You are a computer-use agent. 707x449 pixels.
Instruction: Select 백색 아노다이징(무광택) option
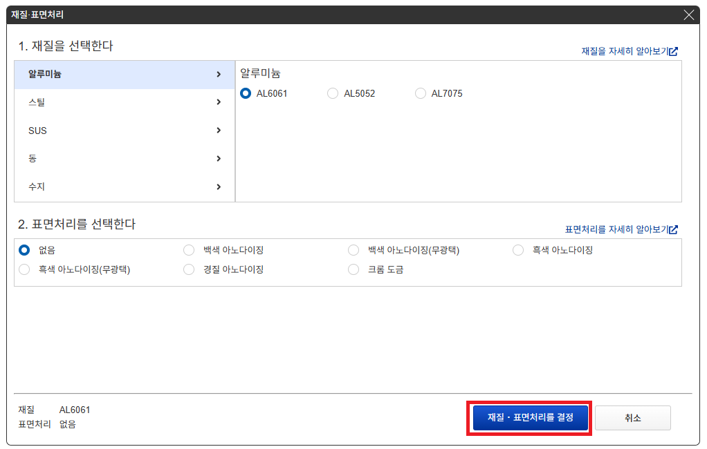(353, 250)
